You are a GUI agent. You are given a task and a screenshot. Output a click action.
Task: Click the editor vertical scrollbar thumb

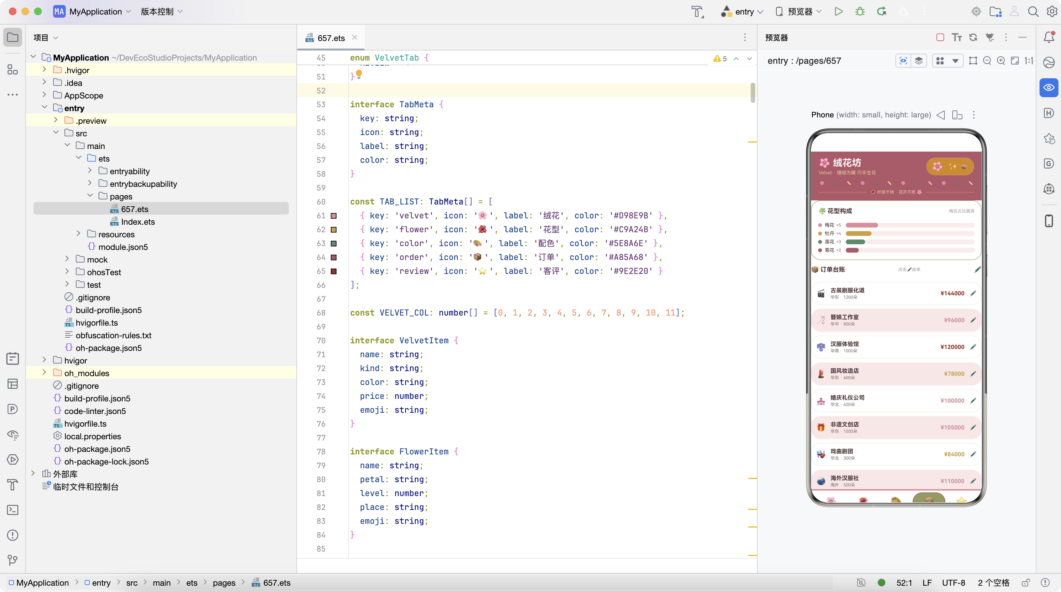pyautogui.click(x=753, y=92)
